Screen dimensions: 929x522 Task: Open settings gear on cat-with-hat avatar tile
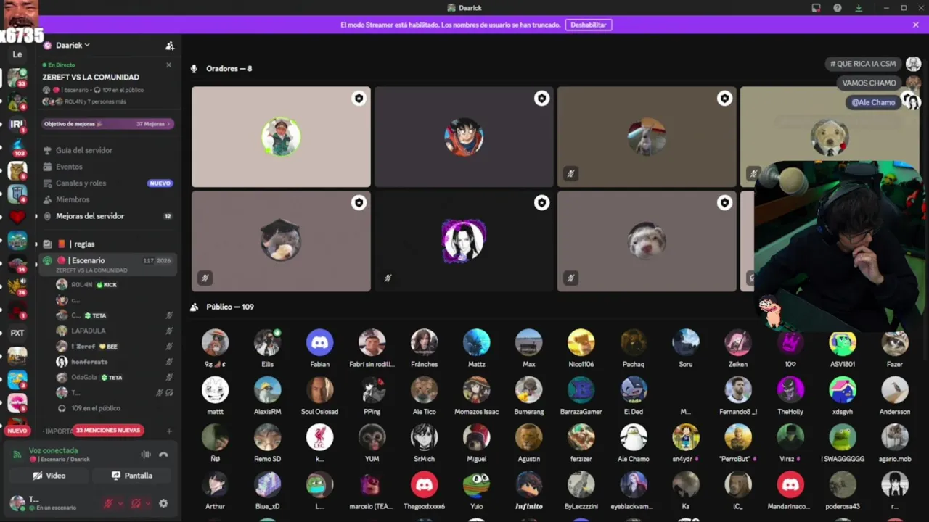tap(359, 203)
